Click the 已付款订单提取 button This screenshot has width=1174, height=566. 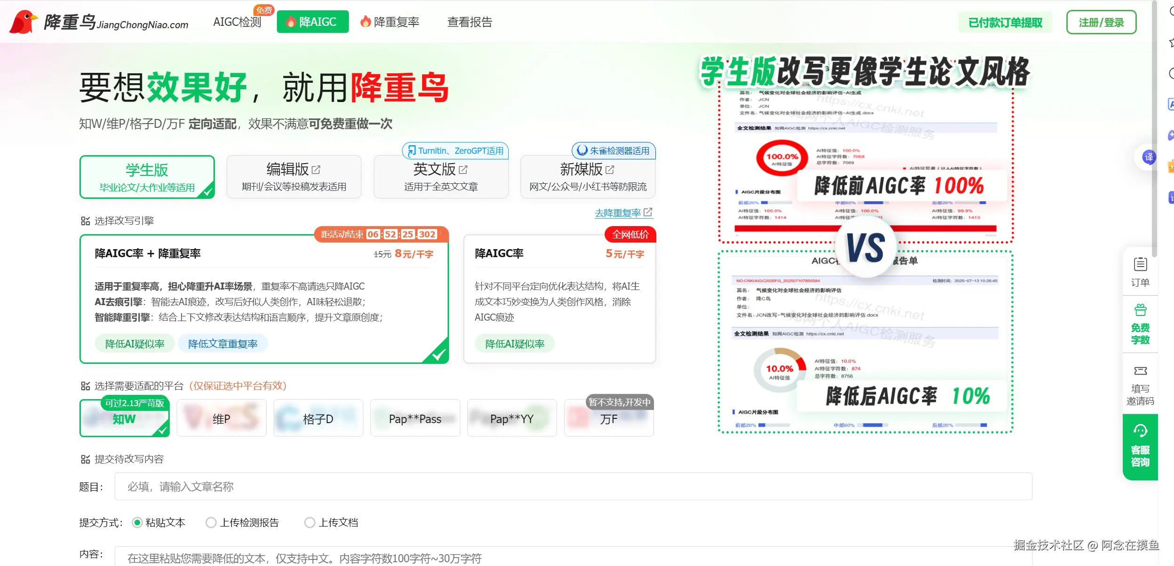1005,23
